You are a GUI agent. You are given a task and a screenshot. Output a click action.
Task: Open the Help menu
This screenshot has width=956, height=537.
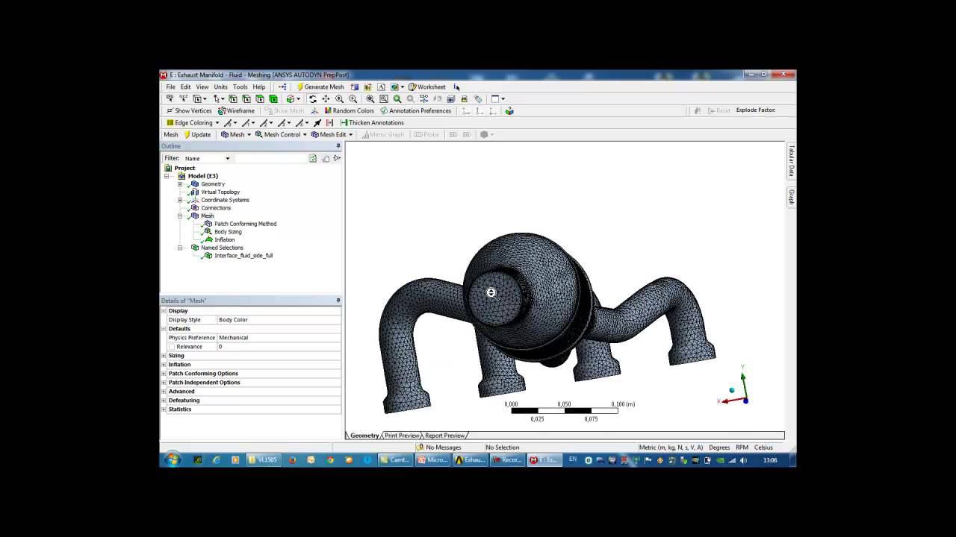point(259,87)
